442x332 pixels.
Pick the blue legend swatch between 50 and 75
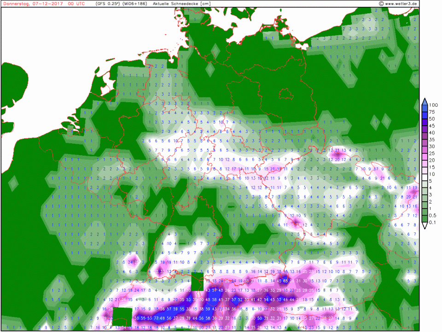[x=425, y=115]
